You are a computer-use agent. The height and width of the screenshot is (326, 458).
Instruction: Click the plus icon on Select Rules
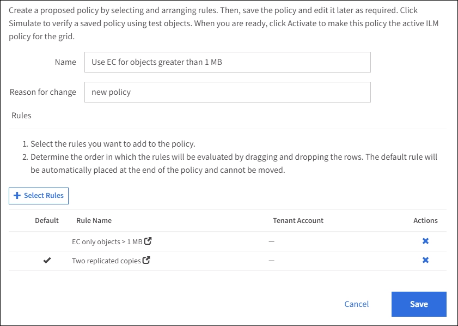(x=17, y=196)
